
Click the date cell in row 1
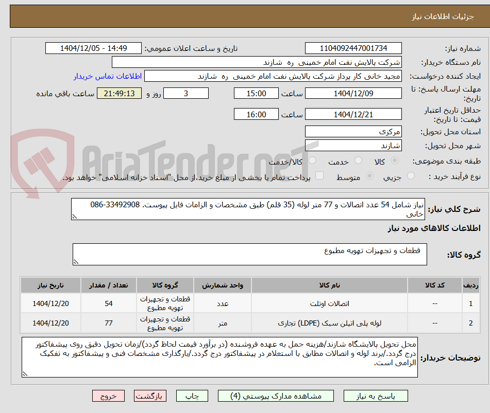(x=50, y=303)
